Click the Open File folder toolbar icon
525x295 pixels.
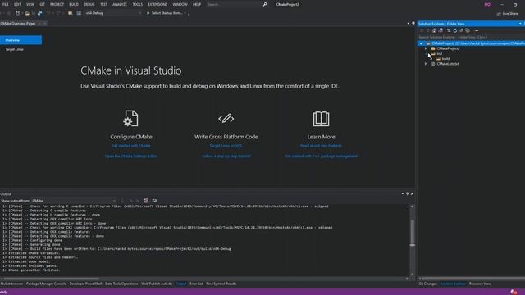27,13
